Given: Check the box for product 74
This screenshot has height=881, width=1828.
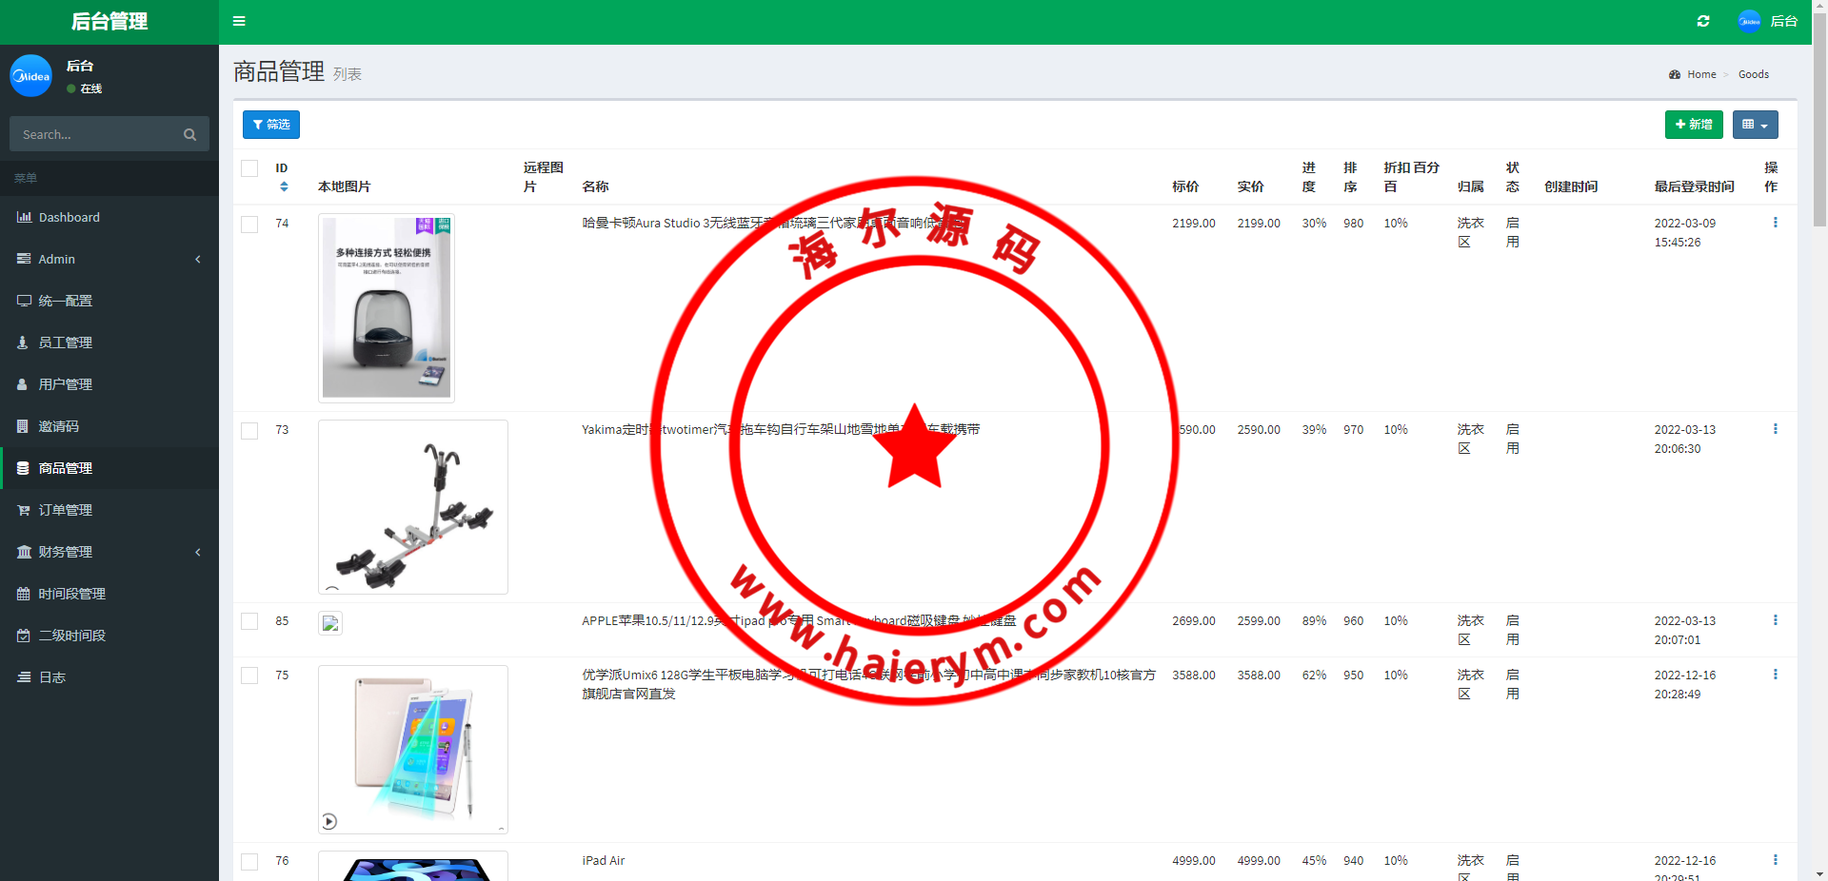Looking at the screenshot, I should 249,225.
